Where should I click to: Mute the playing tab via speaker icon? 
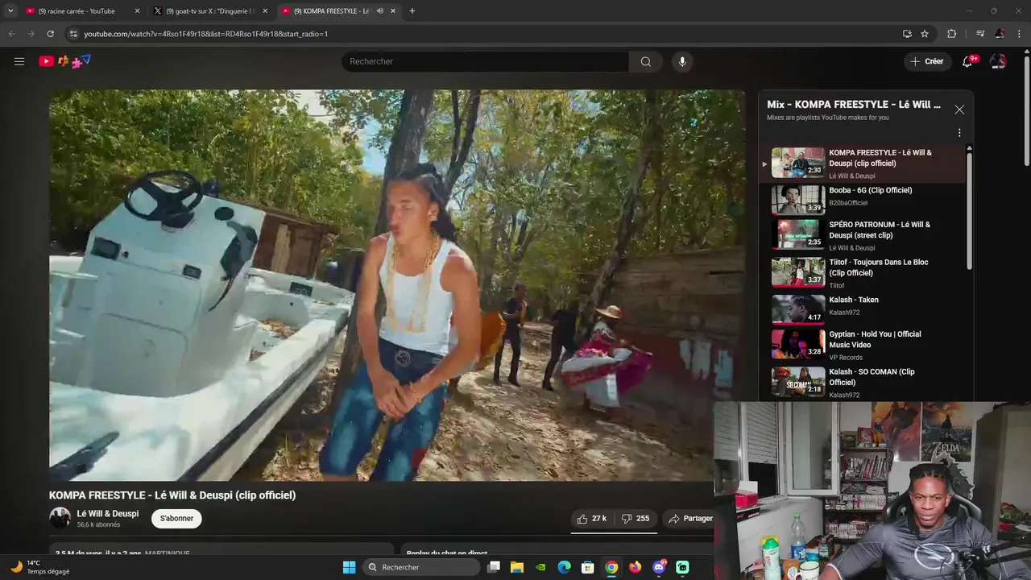click(380, 11)
